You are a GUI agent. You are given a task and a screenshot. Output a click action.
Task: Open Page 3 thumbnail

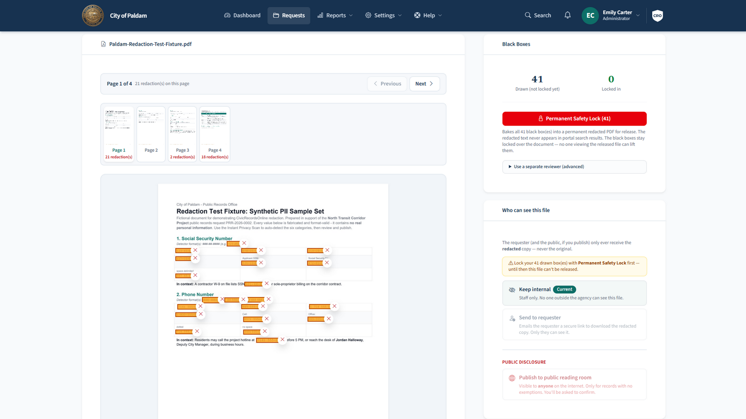(x=182, y=134)
